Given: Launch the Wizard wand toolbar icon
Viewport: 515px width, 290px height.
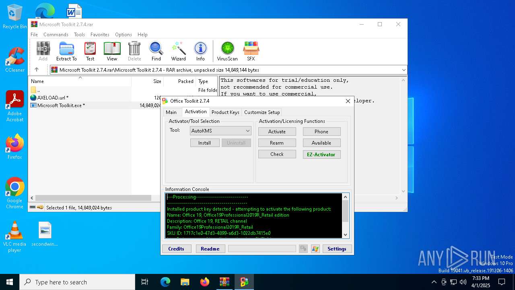Looking at the screenshot, I should point(178,51).
